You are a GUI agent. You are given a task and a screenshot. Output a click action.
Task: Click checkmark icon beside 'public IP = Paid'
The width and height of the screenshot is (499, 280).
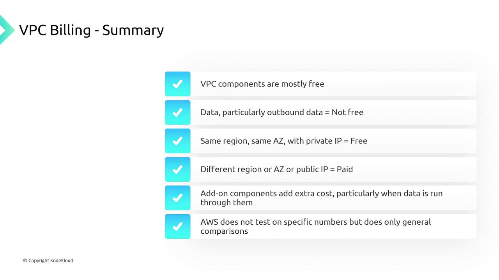point(177,169)
